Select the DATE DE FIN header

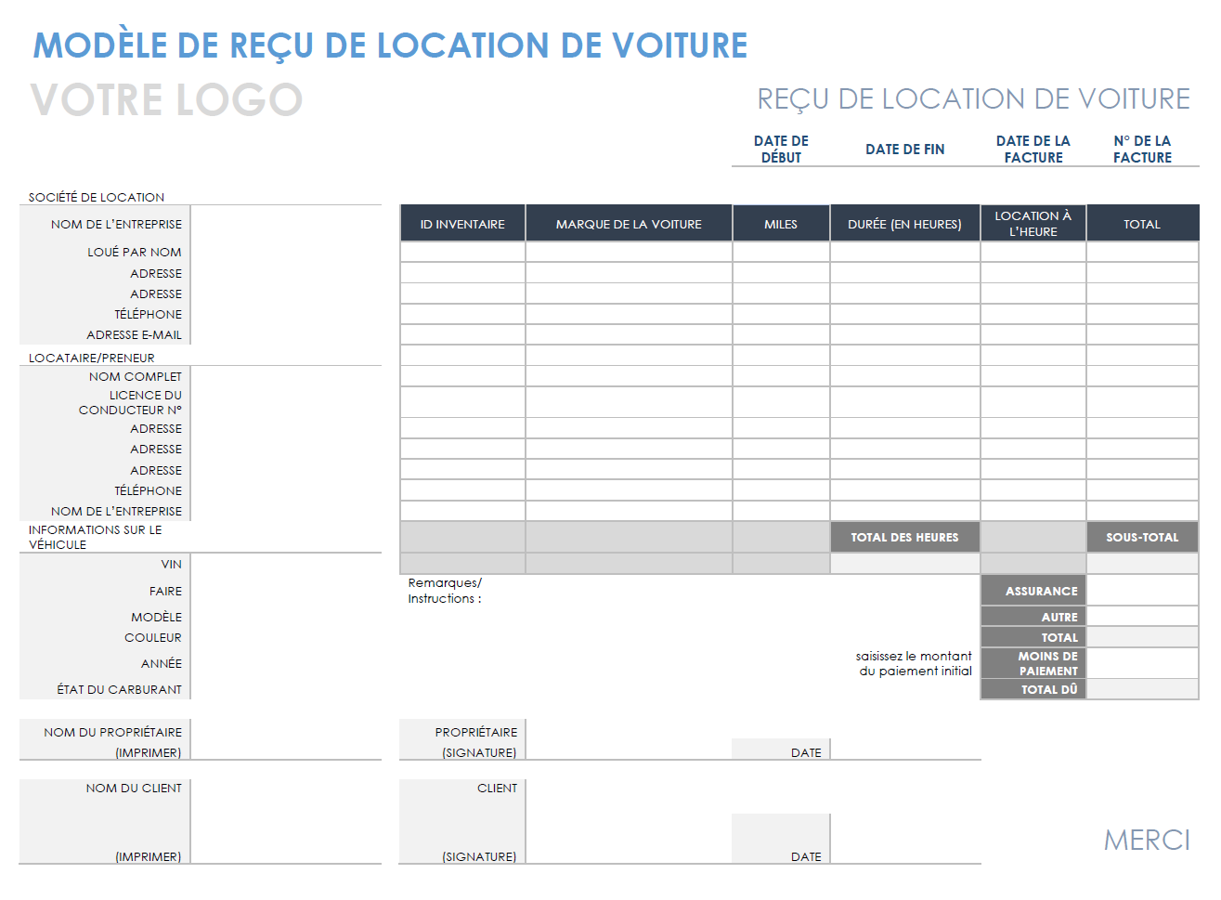tap(904, 149)
